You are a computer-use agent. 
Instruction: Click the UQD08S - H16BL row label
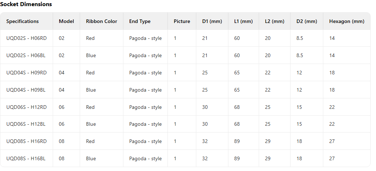[x=26, y=158]
